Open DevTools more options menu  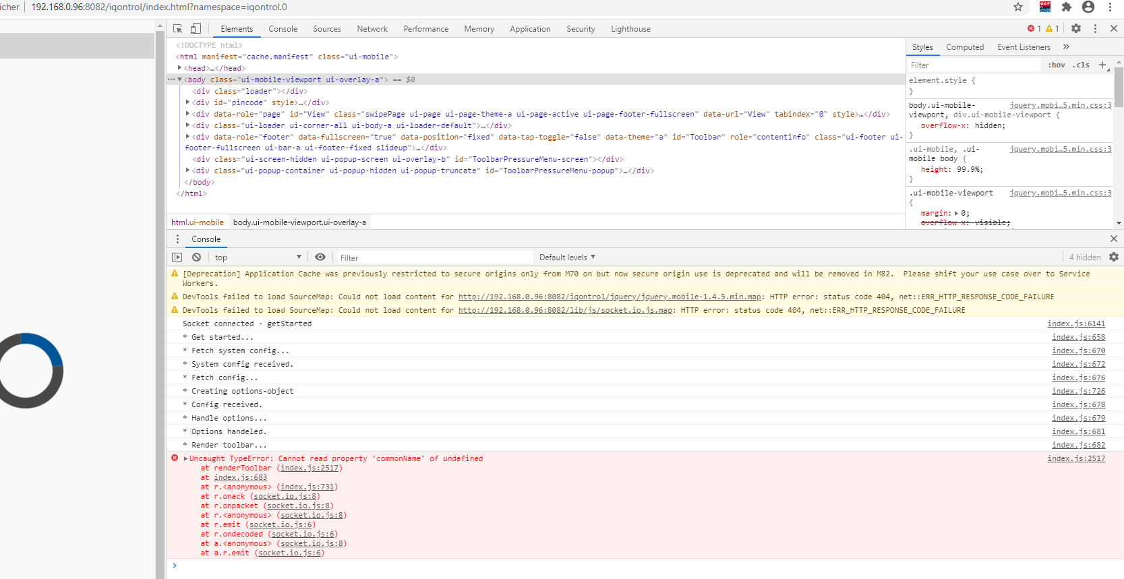click(x=1095, y=28)
